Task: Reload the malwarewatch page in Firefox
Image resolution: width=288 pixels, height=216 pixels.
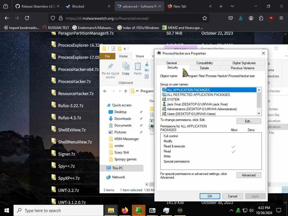Action: [27, 18]
